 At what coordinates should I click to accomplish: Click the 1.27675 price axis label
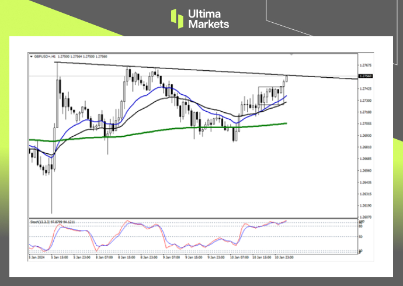366,65
